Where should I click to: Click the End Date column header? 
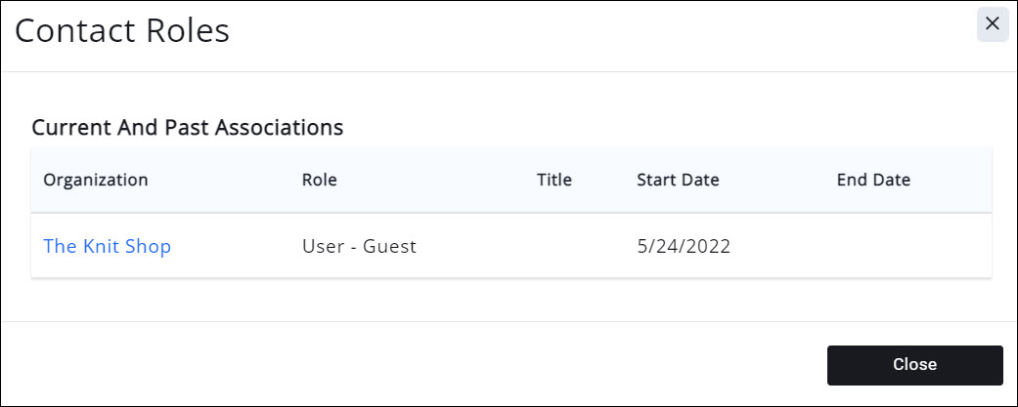coord(873,181)
